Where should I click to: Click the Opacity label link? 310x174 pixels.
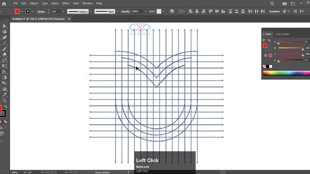pos(125,12)
